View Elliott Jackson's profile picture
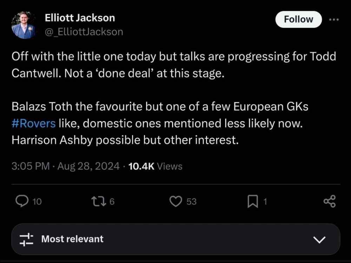Screen dimensions: 351x263 [x=23, y=25]
